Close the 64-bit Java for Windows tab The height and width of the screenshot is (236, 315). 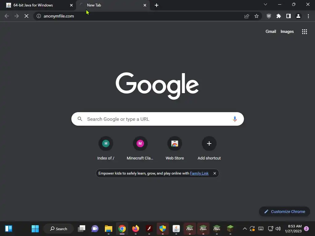[x=71, y=5]
